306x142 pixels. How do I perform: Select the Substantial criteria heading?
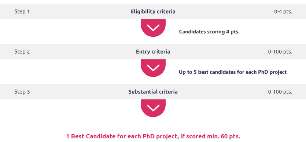[x=153, y=92]
